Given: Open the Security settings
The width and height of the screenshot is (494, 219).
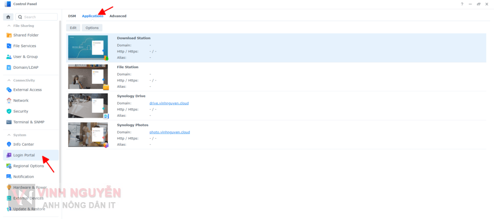Looking at the screenshot, I should tap(20, 111).
